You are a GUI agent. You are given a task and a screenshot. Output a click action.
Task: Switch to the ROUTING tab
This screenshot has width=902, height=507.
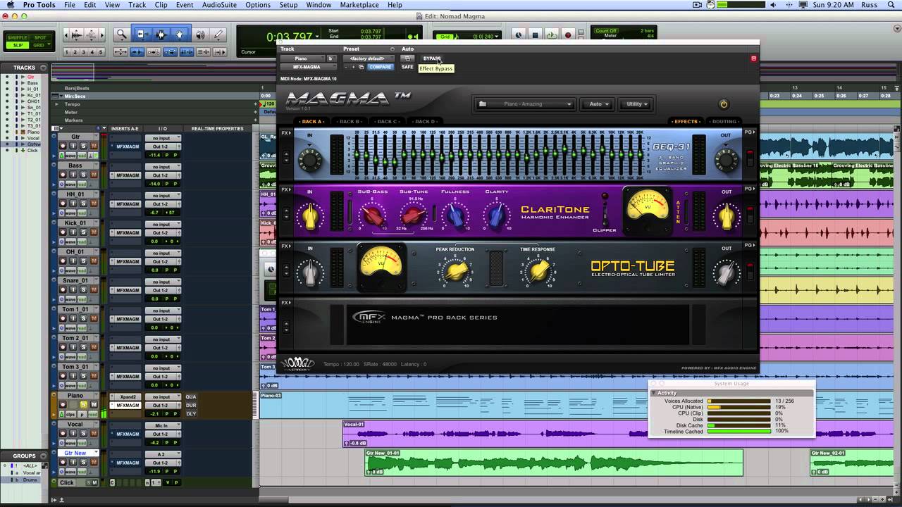point(724,122)
